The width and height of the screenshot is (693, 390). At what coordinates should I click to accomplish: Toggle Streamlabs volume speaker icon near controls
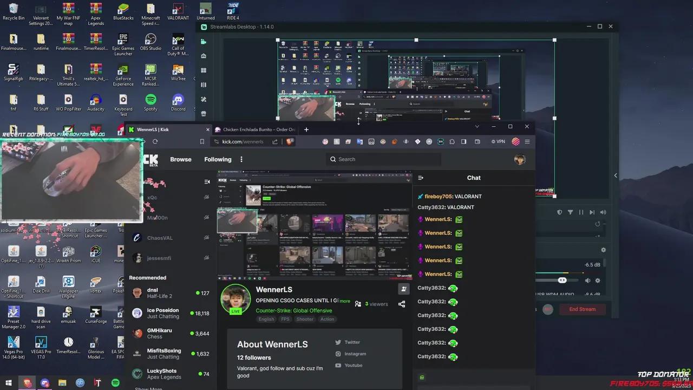point(603,212)
